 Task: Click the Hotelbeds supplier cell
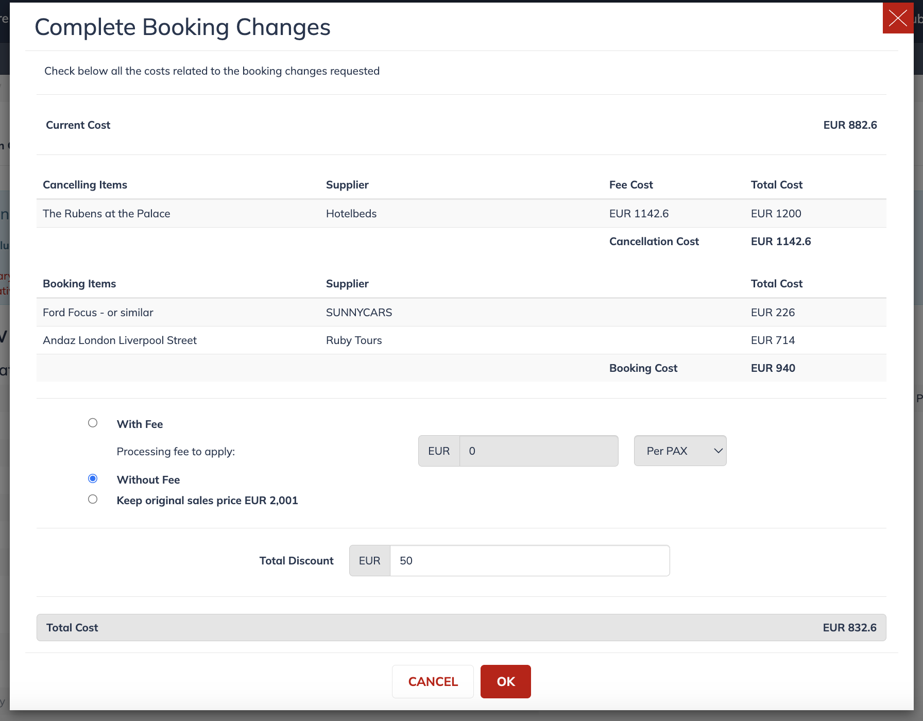pyautogui.click(x=351, y=213)
